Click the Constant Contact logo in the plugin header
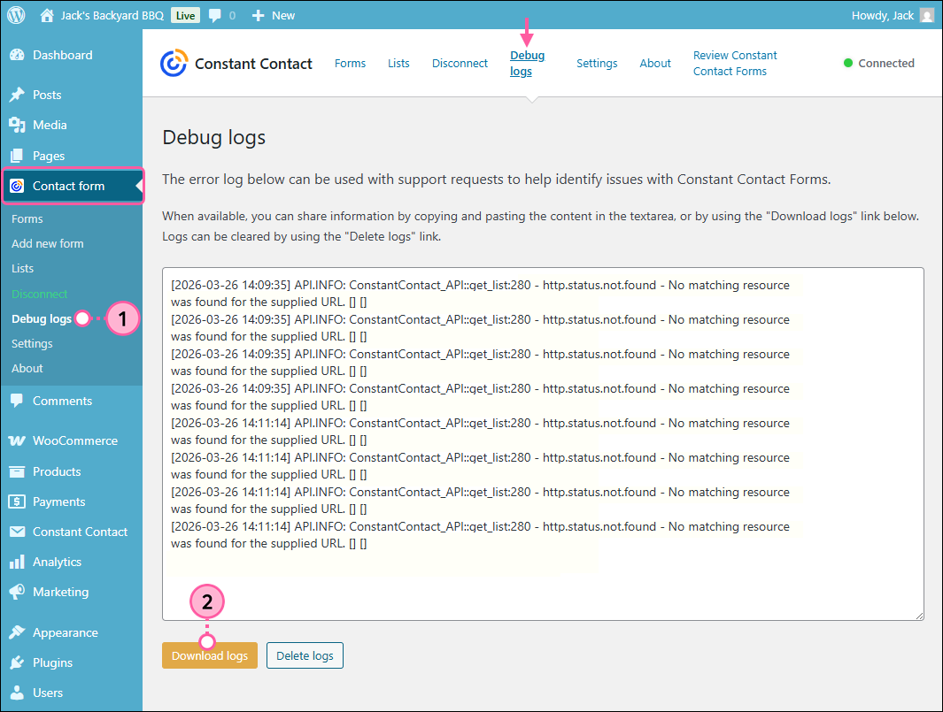 174,63
